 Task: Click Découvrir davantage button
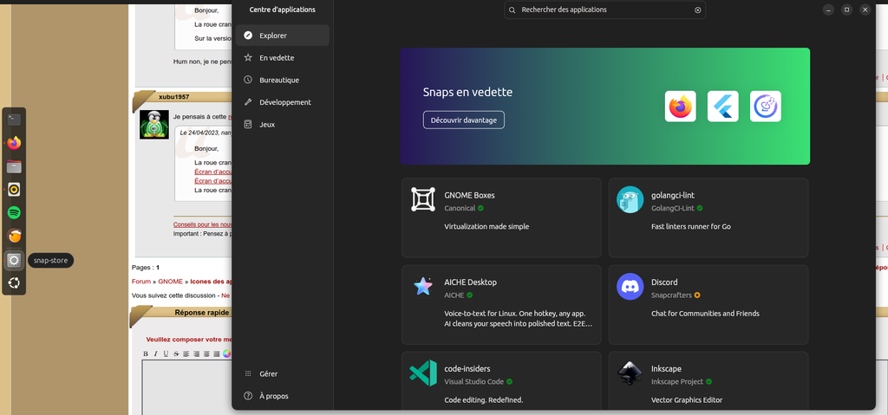(463, 120)
